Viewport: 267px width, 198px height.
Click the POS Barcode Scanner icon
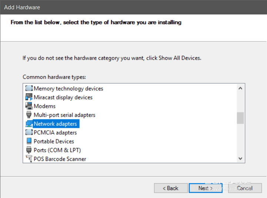click(x=29, y=159)
